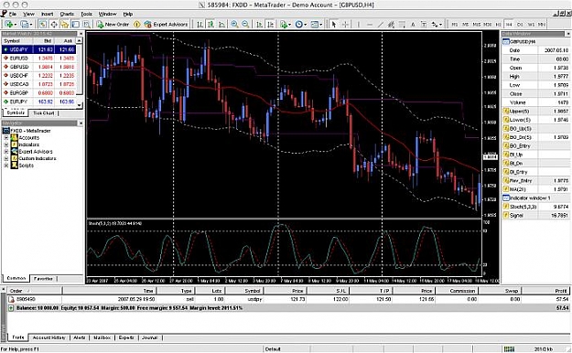Switch to the Favorites tab in Navigator

tap(43, 279)
